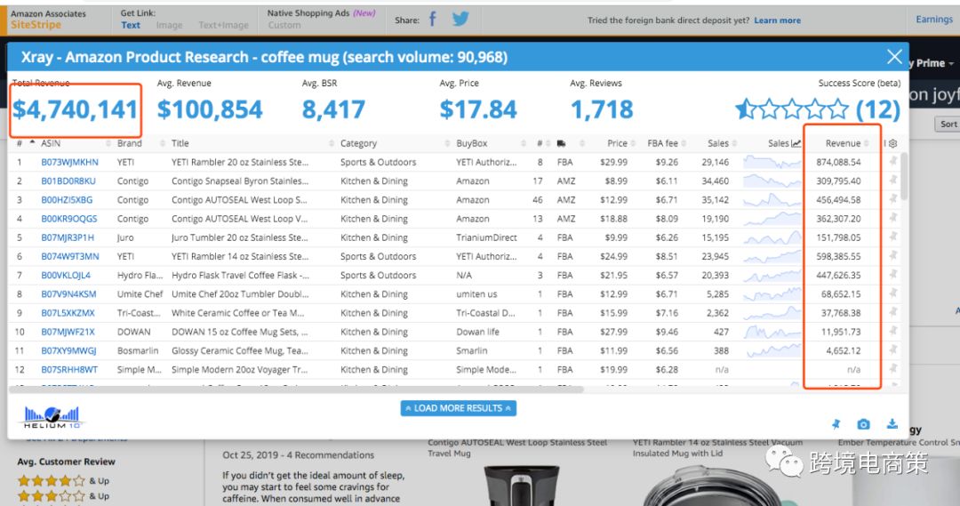The height and width of the screenshot is (506, 960).
Task: Click the pin icon in Xray footer
Action: click(836, 424)
